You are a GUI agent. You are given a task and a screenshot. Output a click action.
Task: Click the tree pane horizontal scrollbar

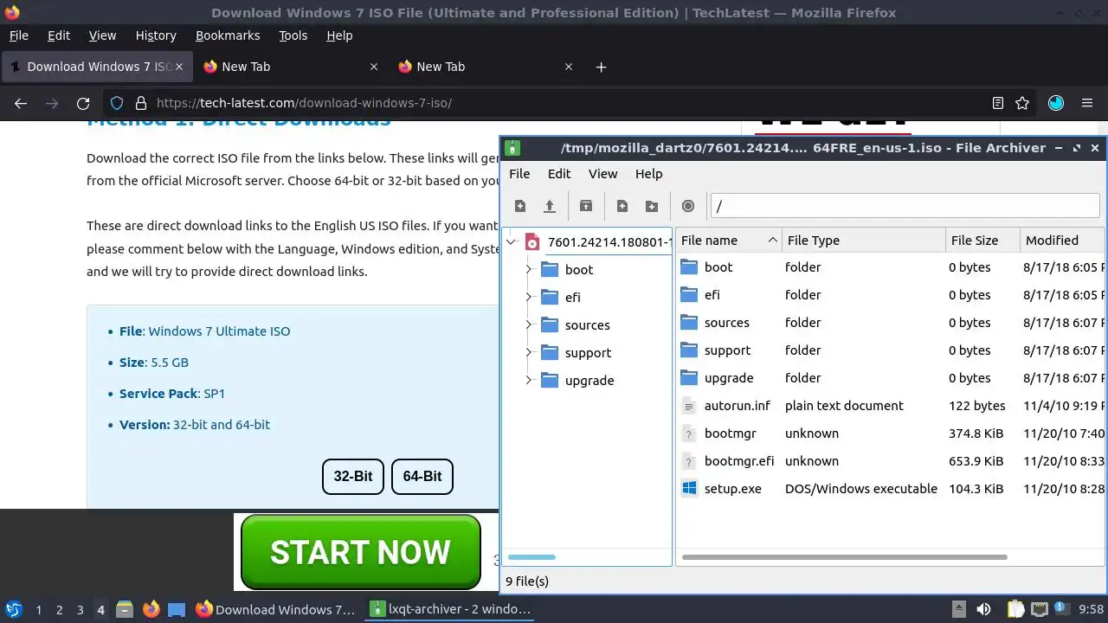pos(531,557)
